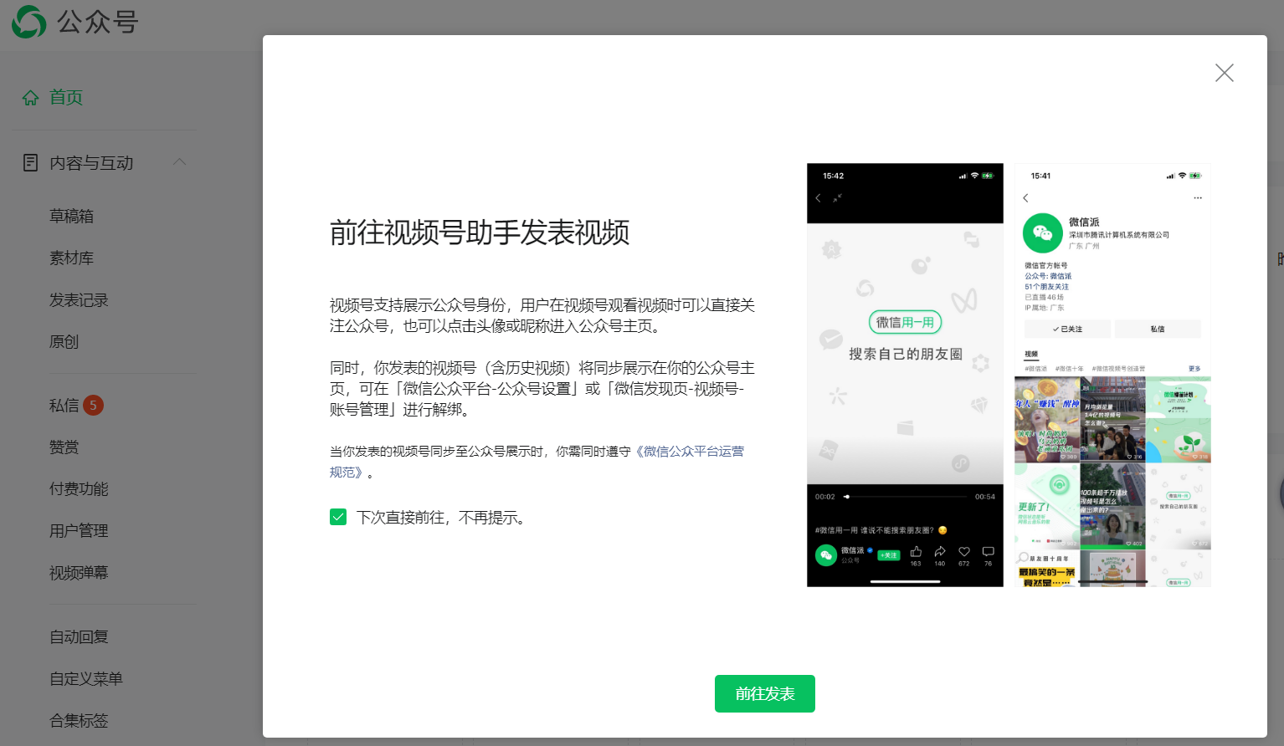Open 合集标签 in the sidebar
The width and height of the screenshot is (1284, 746).
pos(79,721)
